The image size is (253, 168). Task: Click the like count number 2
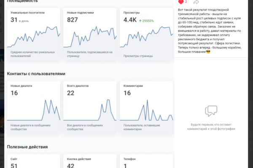(186, 2)
